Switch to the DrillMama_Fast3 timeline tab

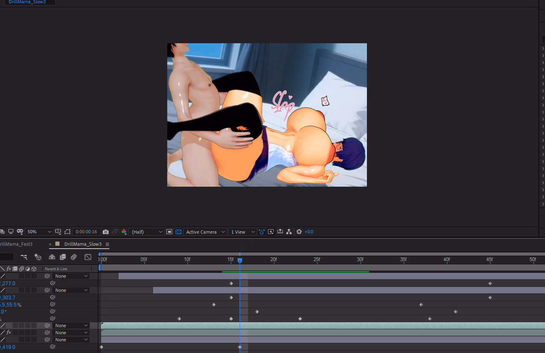pos(17,244)
